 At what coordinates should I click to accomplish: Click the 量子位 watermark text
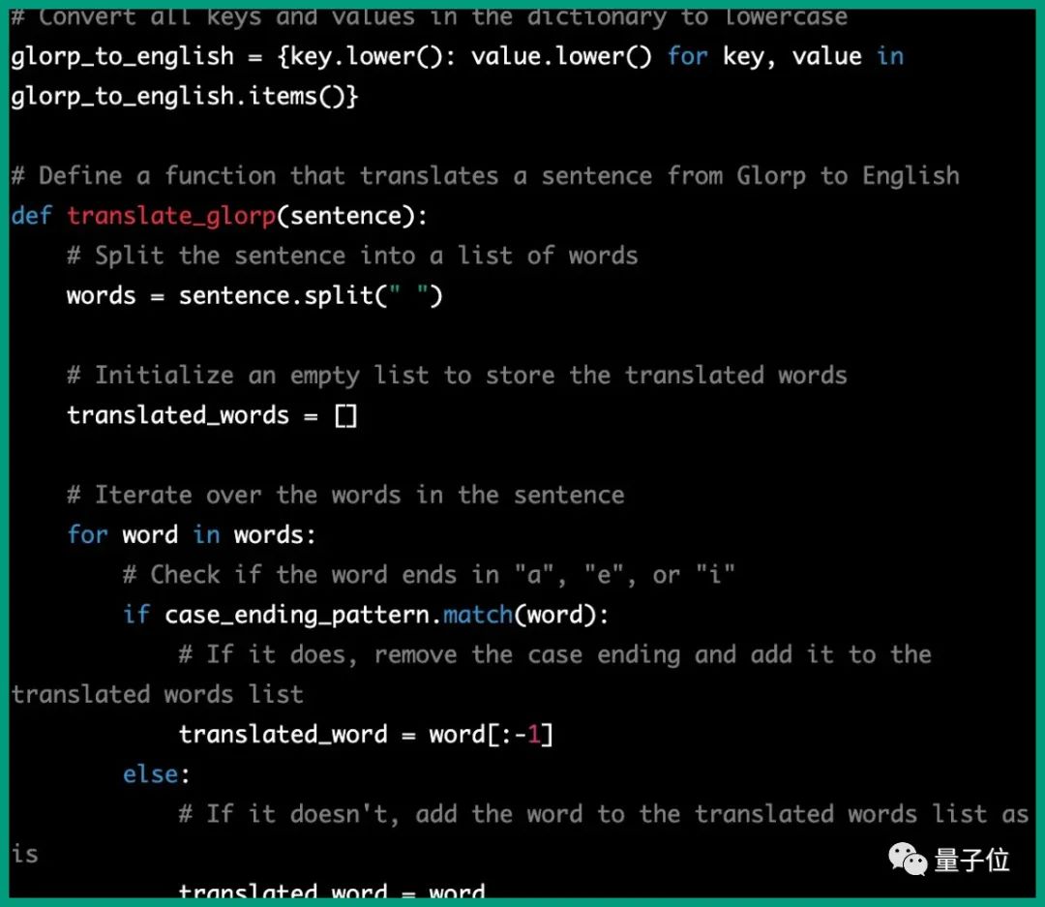pos(972,860)
